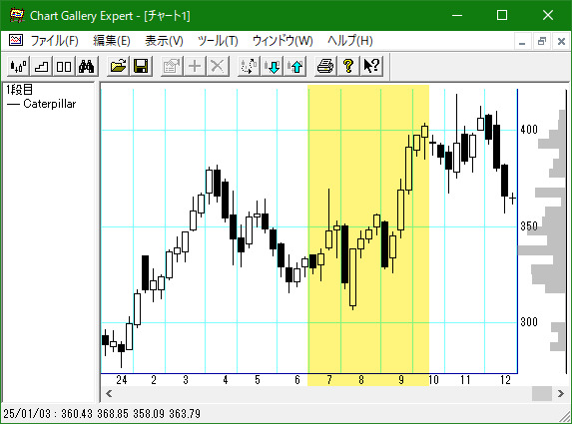Select Caterpillar in the legend panel
572x424 pixels.
pyautogui.click(x=50, y=104)
